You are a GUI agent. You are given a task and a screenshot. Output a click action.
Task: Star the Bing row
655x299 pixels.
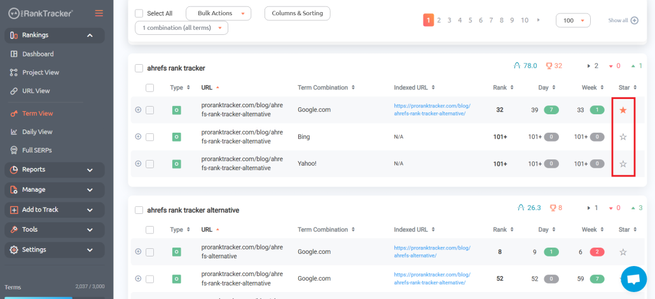[x=623, y=136]
